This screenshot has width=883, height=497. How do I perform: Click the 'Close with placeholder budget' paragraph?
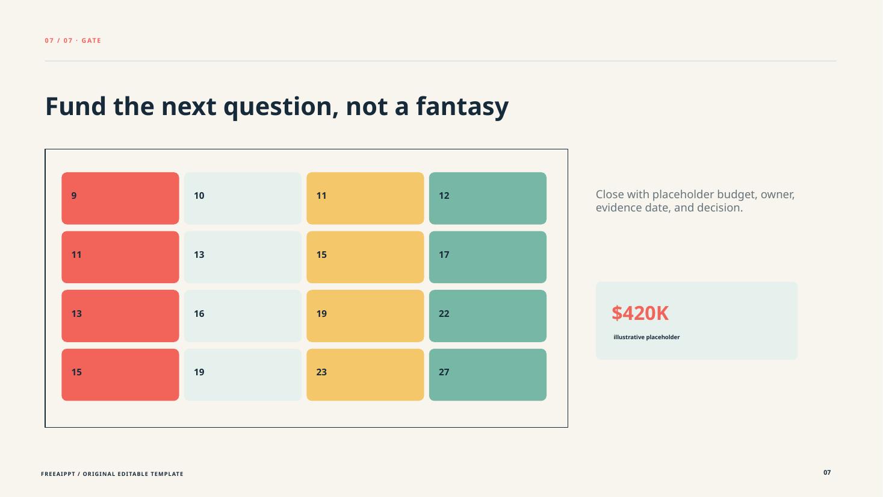pyautogui.click(x=695, y=201)
